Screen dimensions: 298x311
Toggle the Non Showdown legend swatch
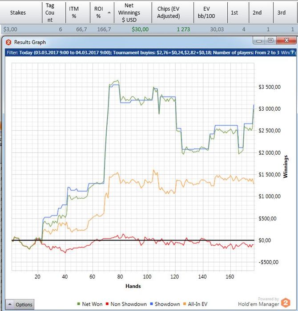click(x=107, y=304)
